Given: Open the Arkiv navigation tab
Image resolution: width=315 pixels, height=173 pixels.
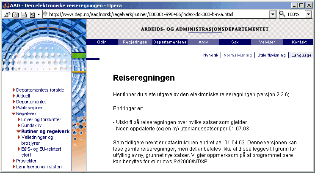Looking at the screenshot, I should (203, 42).
